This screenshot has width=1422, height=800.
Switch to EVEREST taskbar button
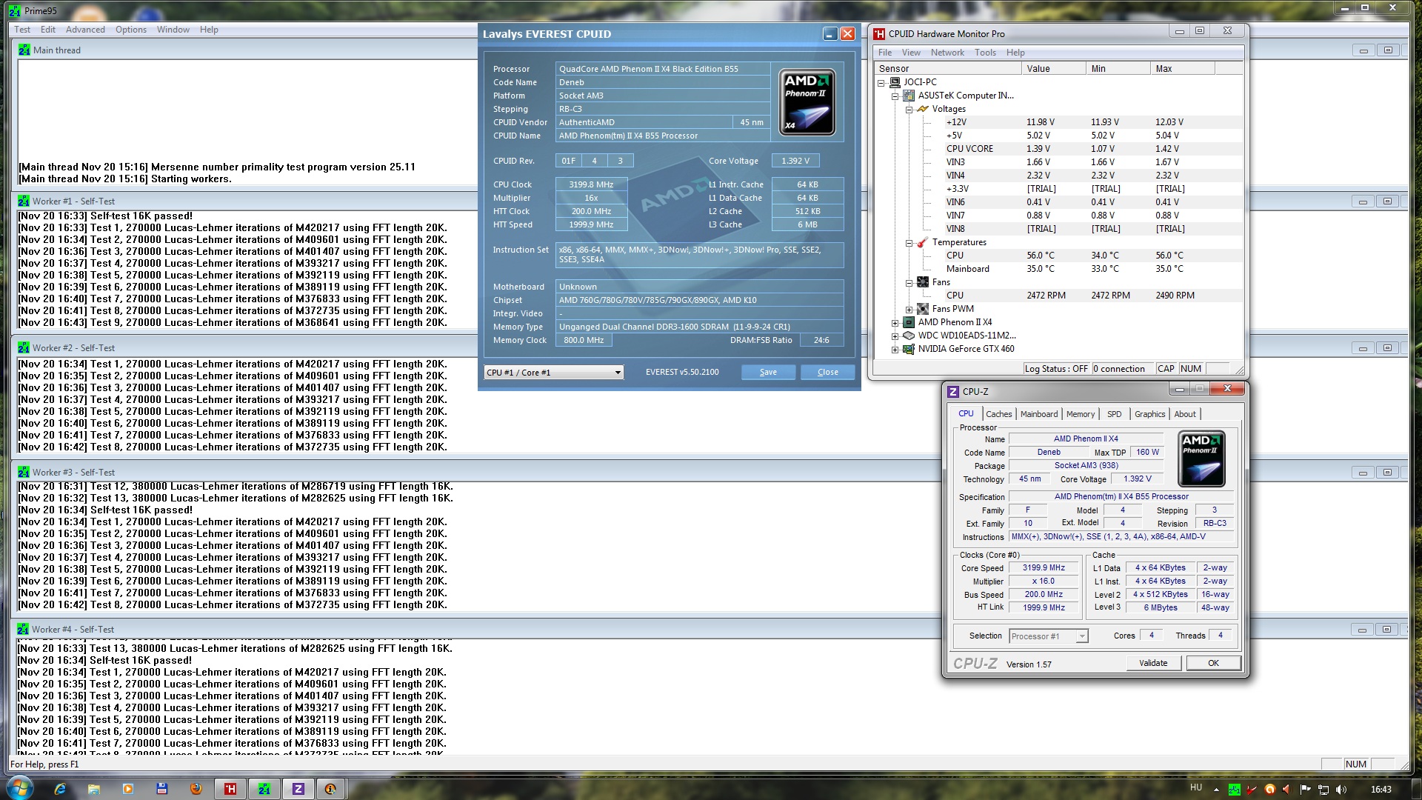[331, 789]
